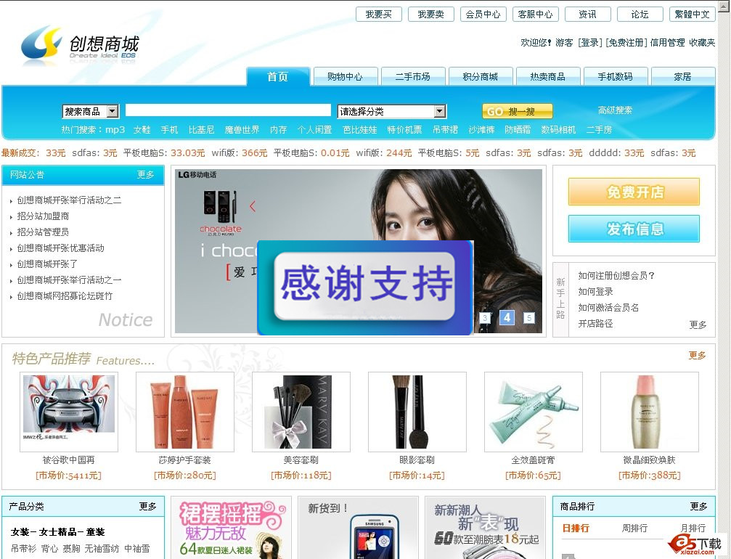
Task: Switch to the 首页 tab
Action: (278, 76)
